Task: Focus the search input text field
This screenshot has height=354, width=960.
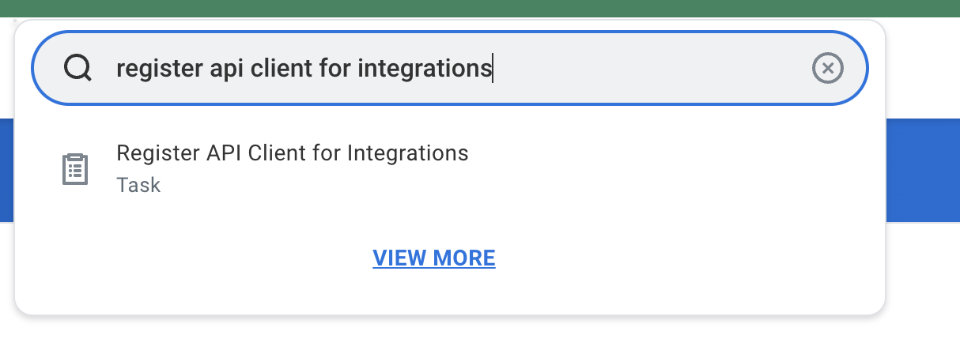Action: click(x=633, y=69)
